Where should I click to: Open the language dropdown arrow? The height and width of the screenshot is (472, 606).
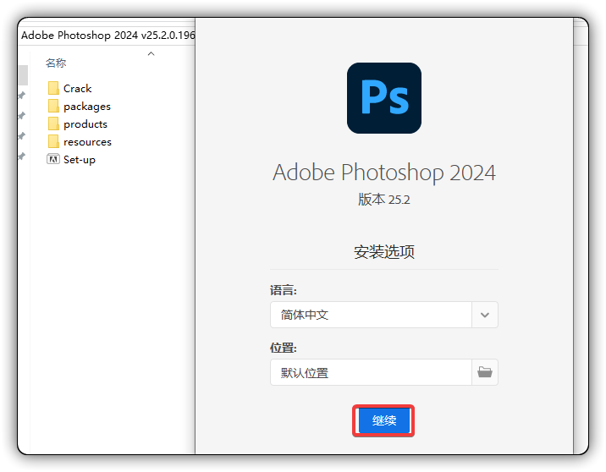point(485,315)
